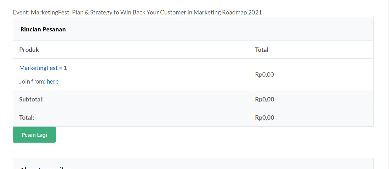
Task: Click the Pesan Lagi button
Action: click(x=34, y=134)
